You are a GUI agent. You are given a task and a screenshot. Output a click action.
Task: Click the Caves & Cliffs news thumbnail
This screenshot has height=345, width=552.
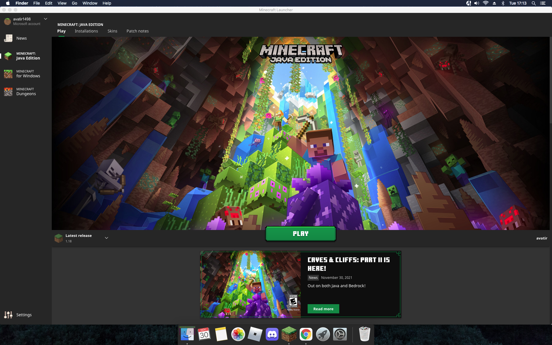tap(251, 284)
